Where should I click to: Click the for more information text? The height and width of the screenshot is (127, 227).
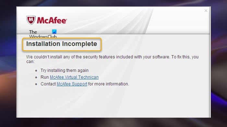tap(108, 84)
